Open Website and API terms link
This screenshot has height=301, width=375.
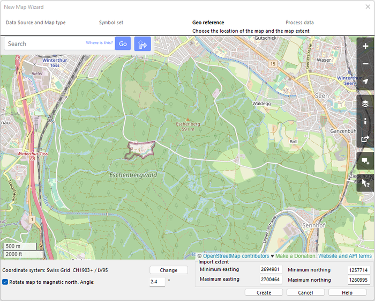coord(345,256)
